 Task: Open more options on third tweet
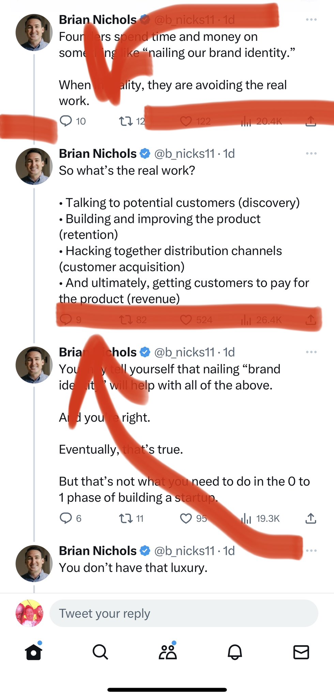pos(311,352)
